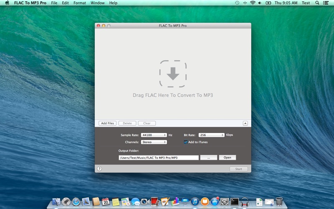Open Spotlight search magnifier in the menu bar
Screen dimensions: 334x209
(x=317, y=3)
